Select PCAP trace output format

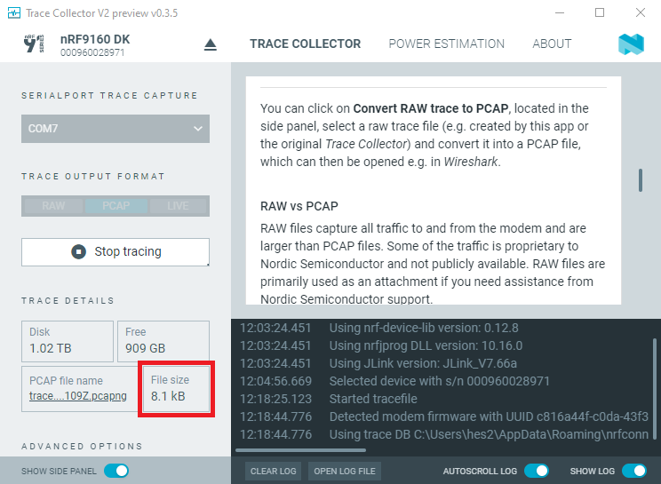click(115, 206)
